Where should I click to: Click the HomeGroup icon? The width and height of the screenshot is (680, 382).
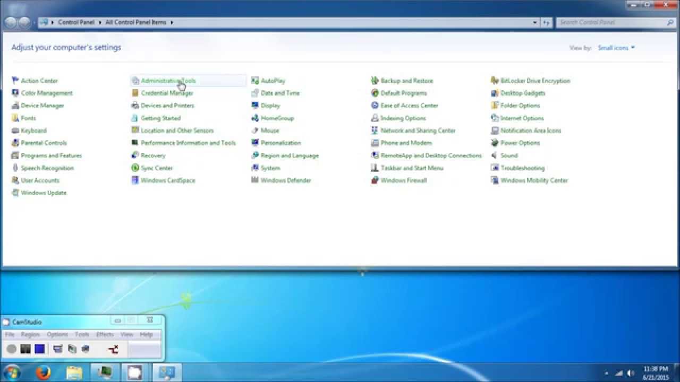(x=255, y=118)
